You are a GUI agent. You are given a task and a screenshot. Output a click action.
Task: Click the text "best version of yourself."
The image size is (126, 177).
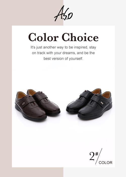pos(63,59)
